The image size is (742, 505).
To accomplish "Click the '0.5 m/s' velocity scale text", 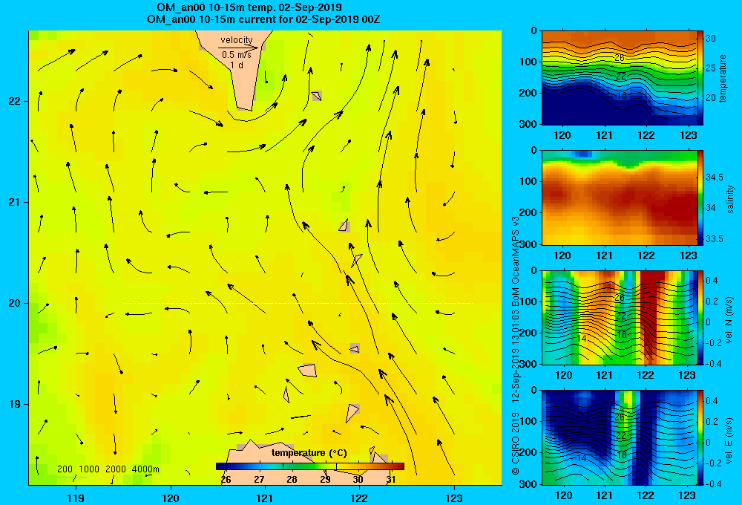I will pos(237,55).
